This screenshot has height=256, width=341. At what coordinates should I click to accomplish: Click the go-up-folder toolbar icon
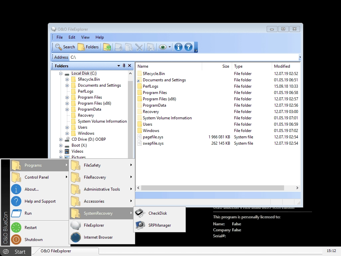coord(107,47)
